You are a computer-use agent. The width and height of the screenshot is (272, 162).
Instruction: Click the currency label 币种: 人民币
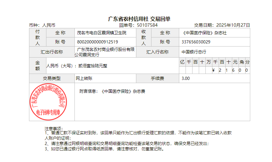(42, 25)
